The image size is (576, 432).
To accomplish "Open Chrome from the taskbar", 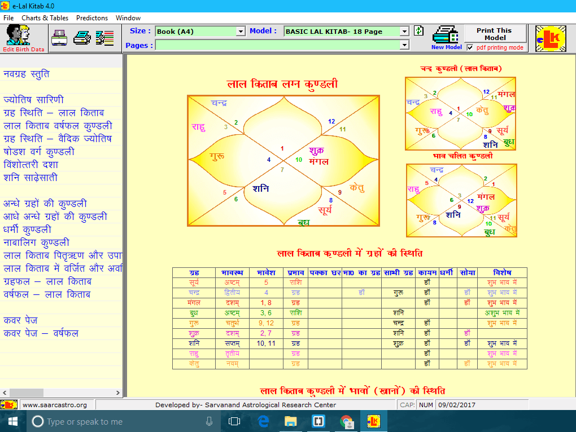I will pyautogui.click(x=346, y=422).
